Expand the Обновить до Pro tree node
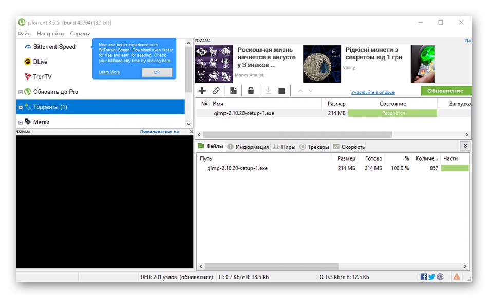Viewport: 488px width, 298px height. [20, 92]
